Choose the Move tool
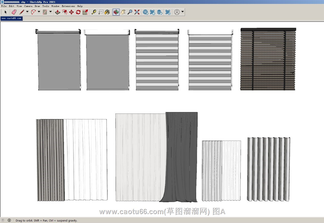Viewport: 324px width, 223px height. 71,12
